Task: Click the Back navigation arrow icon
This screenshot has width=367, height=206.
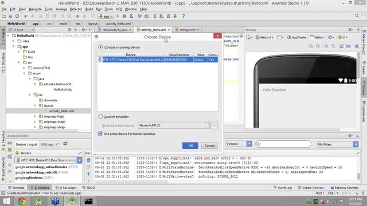Action: pos(77,16)
